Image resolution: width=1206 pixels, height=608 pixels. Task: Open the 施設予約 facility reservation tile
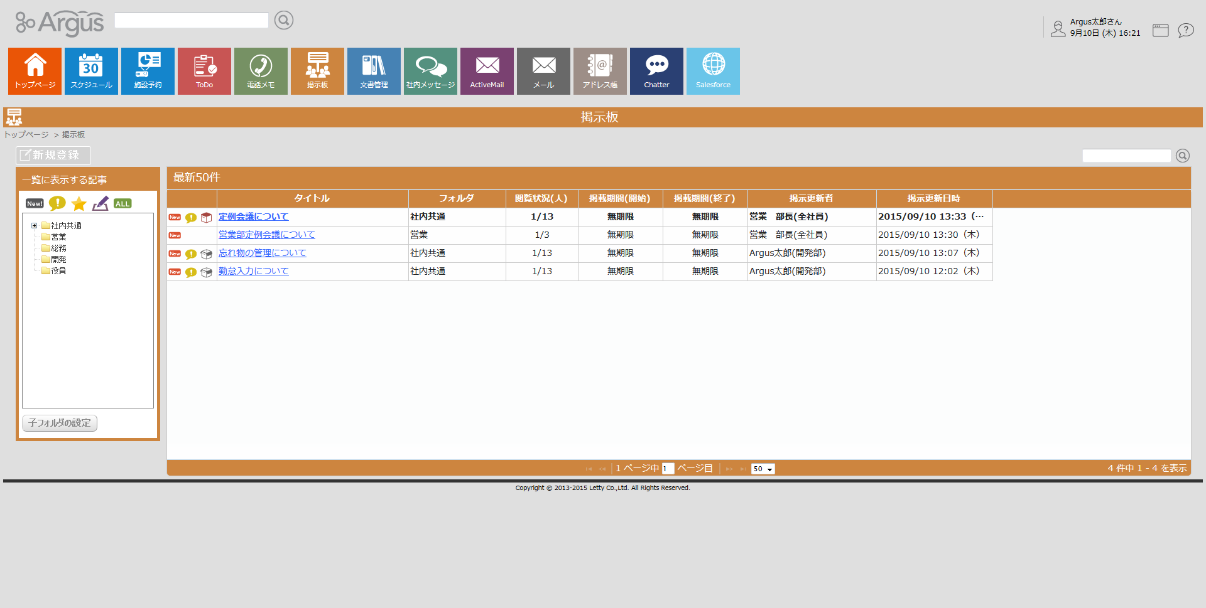point(148,71)
